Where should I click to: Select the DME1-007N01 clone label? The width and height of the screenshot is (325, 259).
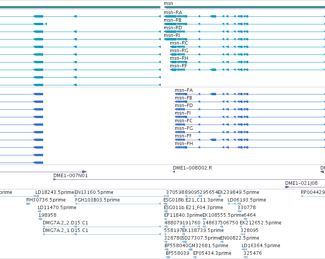click(71, 176)
